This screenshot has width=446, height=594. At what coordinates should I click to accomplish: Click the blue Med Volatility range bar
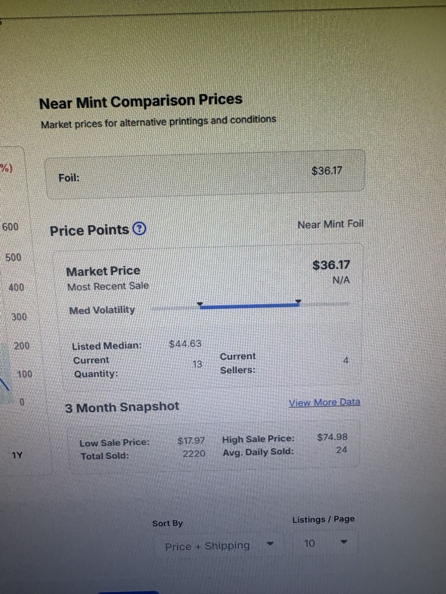(x=249, y=306)
